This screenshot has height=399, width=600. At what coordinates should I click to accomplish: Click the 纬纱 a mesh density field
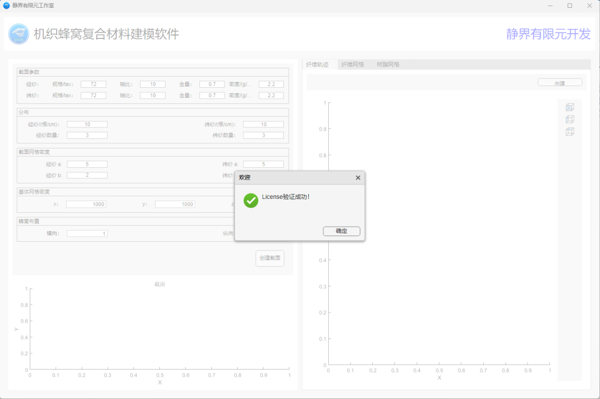pyautogui.click(x=264, y=164)
